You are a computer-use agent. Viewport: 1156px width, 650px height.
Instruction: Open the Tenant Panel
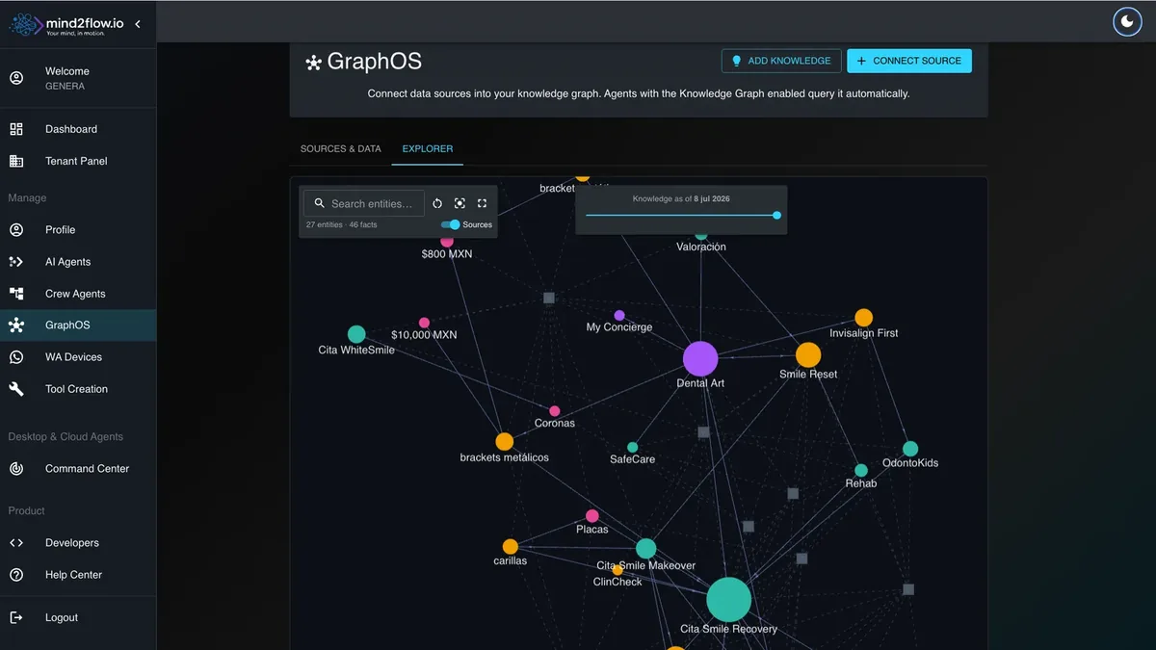[x=78, y=161]
